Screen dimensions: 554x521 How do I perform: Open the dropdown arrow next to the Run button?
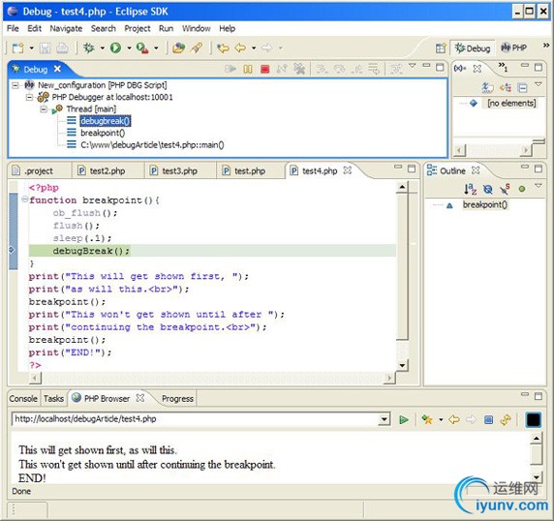(x=129, y=47)
